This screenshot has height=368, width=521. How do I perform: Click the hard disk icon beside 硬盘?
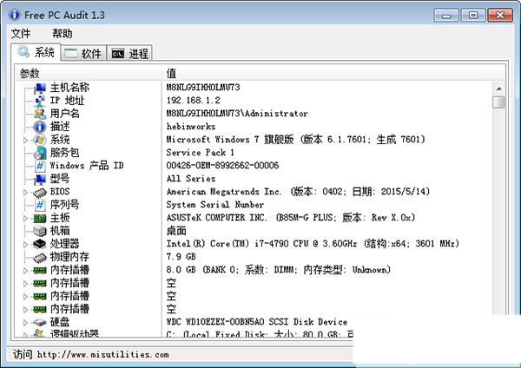[40, 322]
